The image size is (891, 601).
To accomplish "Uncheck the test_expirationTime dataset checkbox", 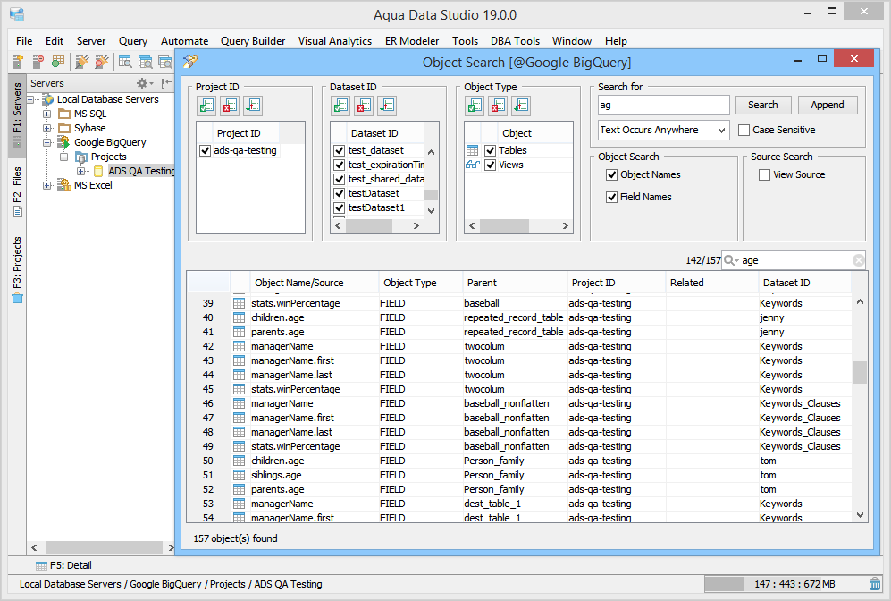I will (340, 165).
